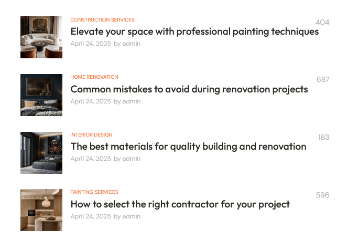
Task: Open the dark bedroom with painting thumbnail
Action: [41, 95]
